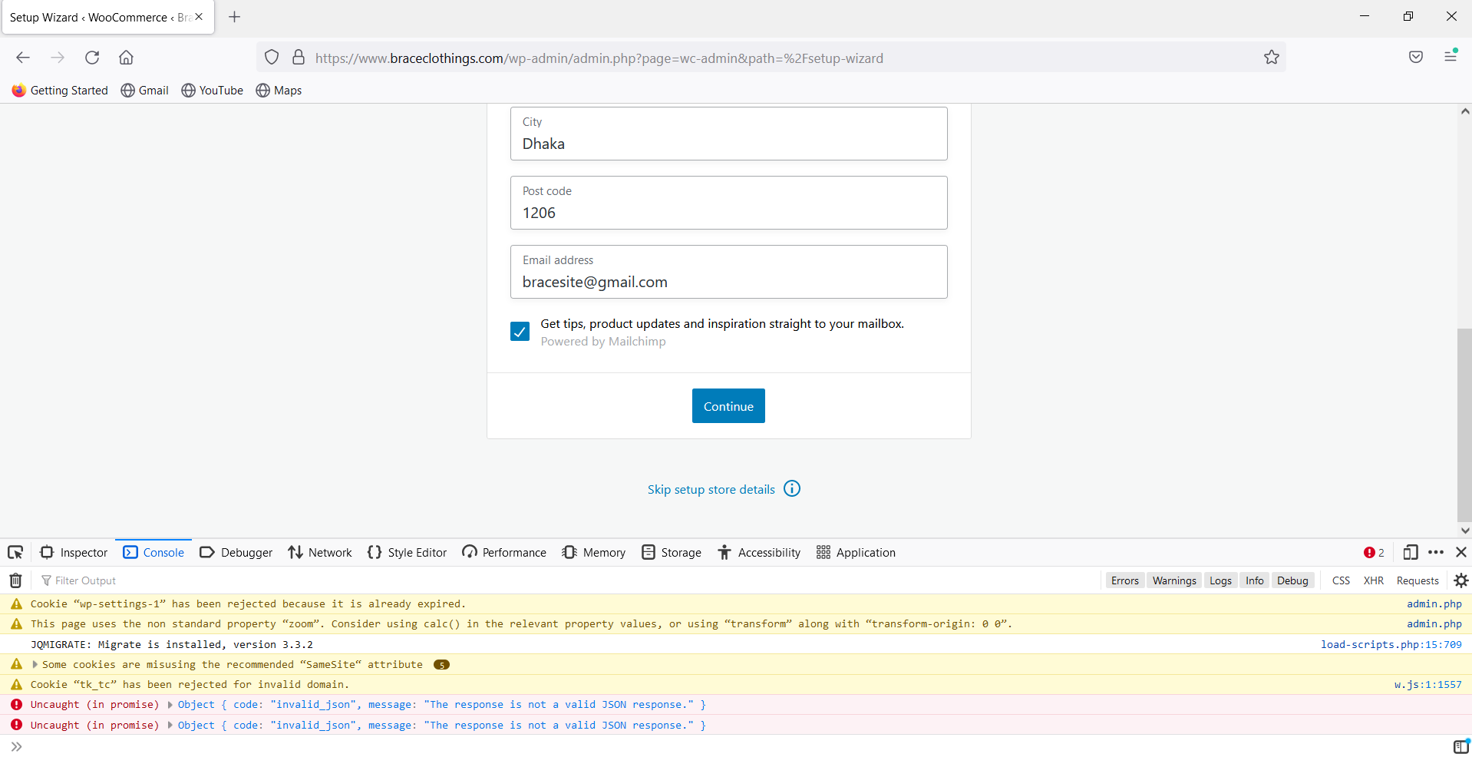Bookmark this page with star icon
This screenshot has width=1472, height=777.
click(x=1272, y=58)
